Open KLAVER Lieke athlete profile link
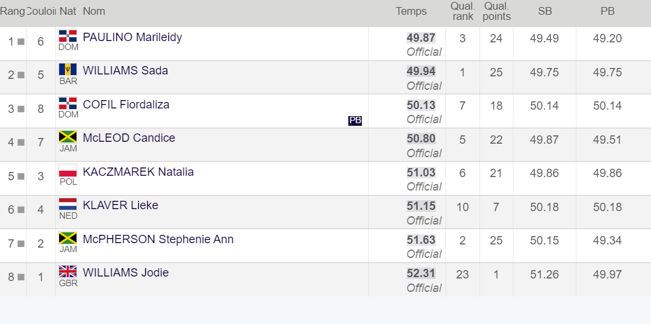This screenshot has height=324, width=651. pyautogui.click(x=120, y=205)
